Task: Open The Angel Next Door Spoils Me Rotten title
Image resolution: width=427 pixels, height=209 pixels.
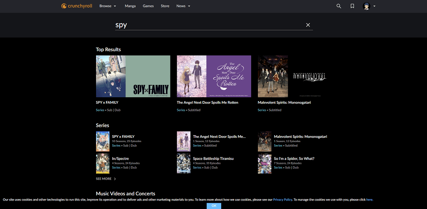Action: coord(208,103)
